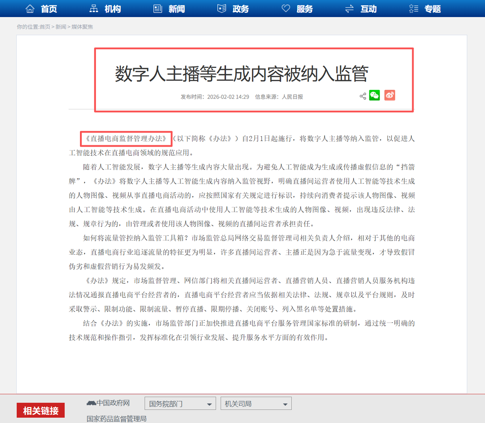Open the 互动 navigation menu
This screenshot has width=485, height=423.
tap(369, 9)
